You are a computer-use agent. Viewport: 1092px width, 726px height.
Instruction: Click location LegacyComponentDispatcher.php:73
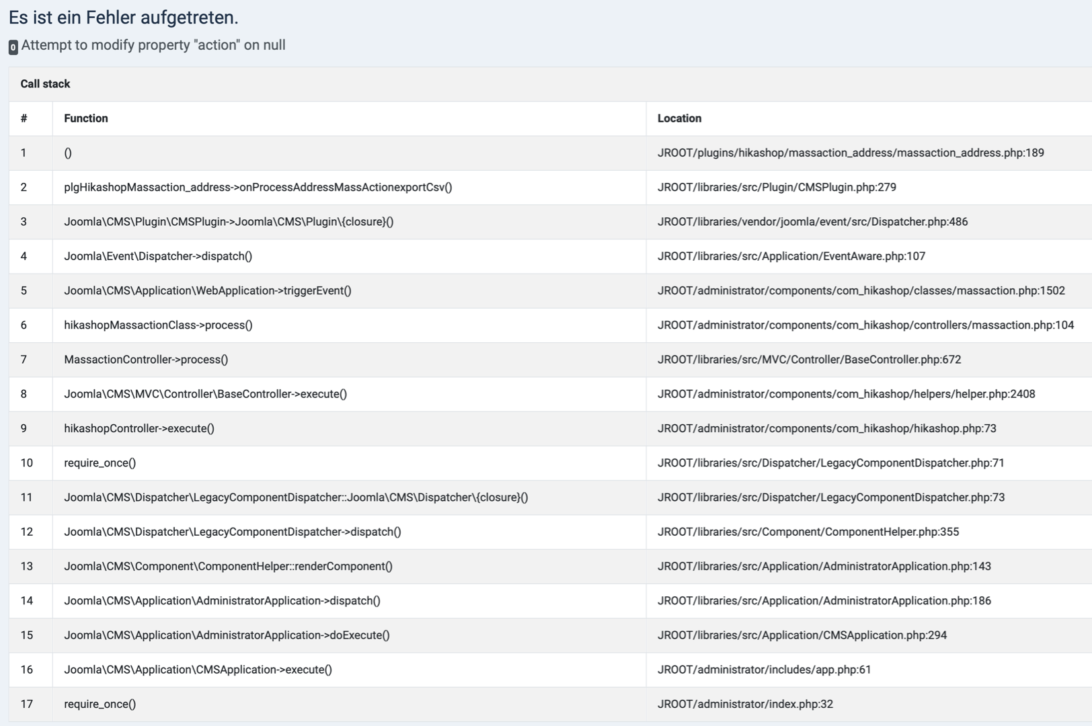[x=830, y=497]
